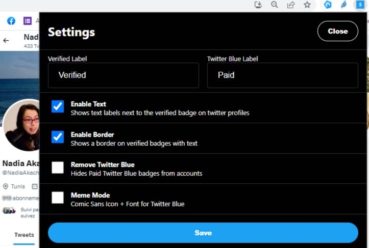Click the Tunis location text
Screen dimensions: 369x248
18,186
